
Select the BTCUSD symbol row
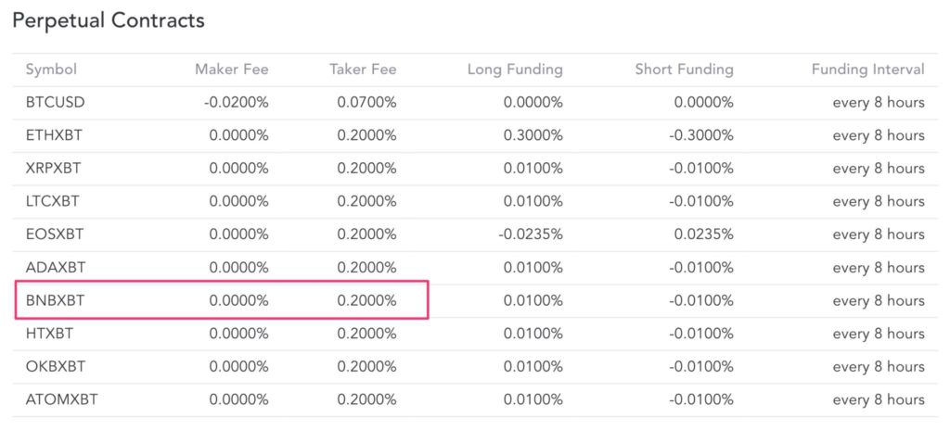point(56,102)
